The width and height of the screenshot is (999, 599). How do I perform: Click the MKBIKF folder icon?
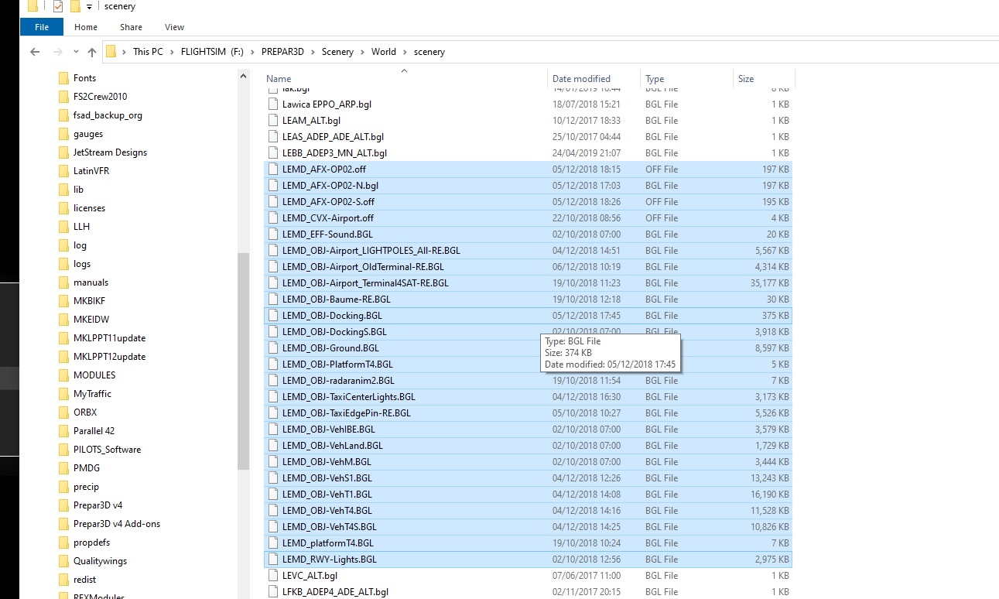click(x=64, y=301)
